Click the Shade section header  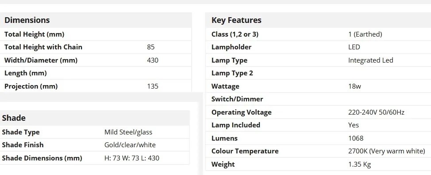pyautogui.click(x=14, y=118)
